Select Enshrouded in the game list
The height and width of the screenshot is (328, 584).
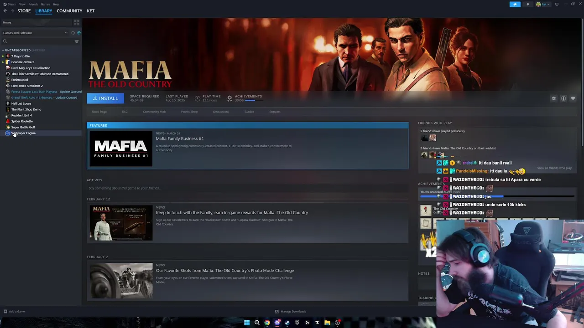20,80
